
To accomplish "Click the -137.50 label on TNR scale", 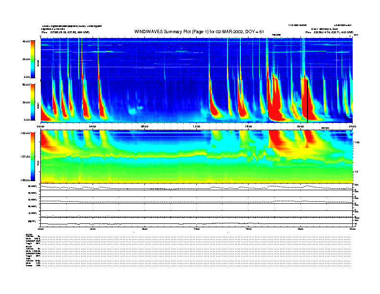I will pos(25,157).
